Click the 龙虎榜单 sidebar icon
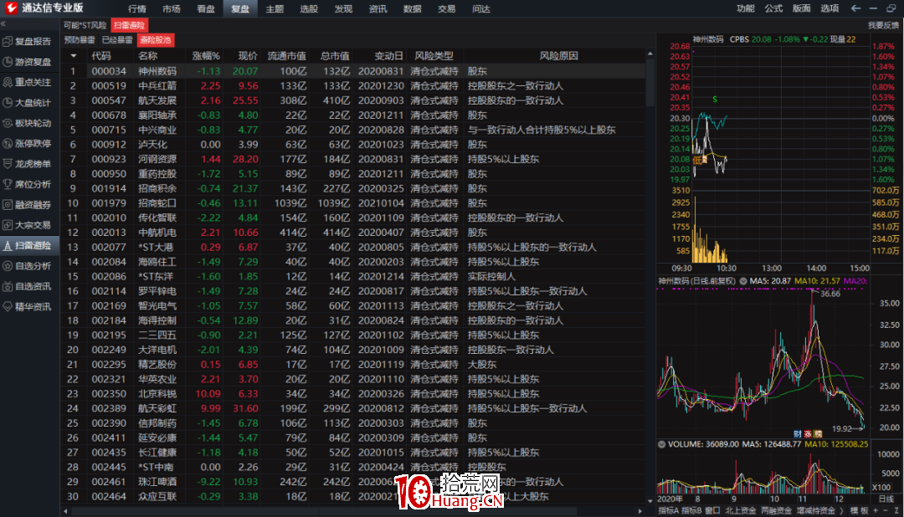Screen dimensions: 904x517 click(x=8, y=164)
